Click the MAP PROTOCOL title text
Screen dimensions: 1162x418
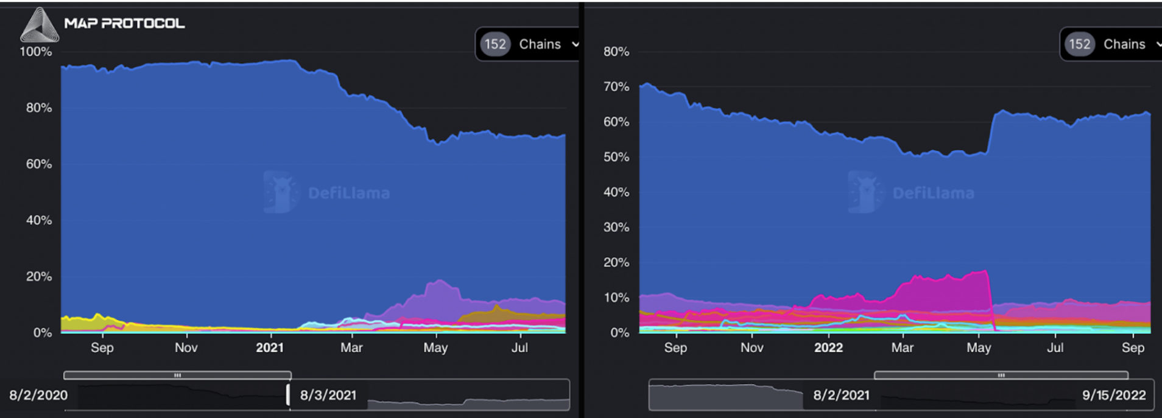point(124,24)
